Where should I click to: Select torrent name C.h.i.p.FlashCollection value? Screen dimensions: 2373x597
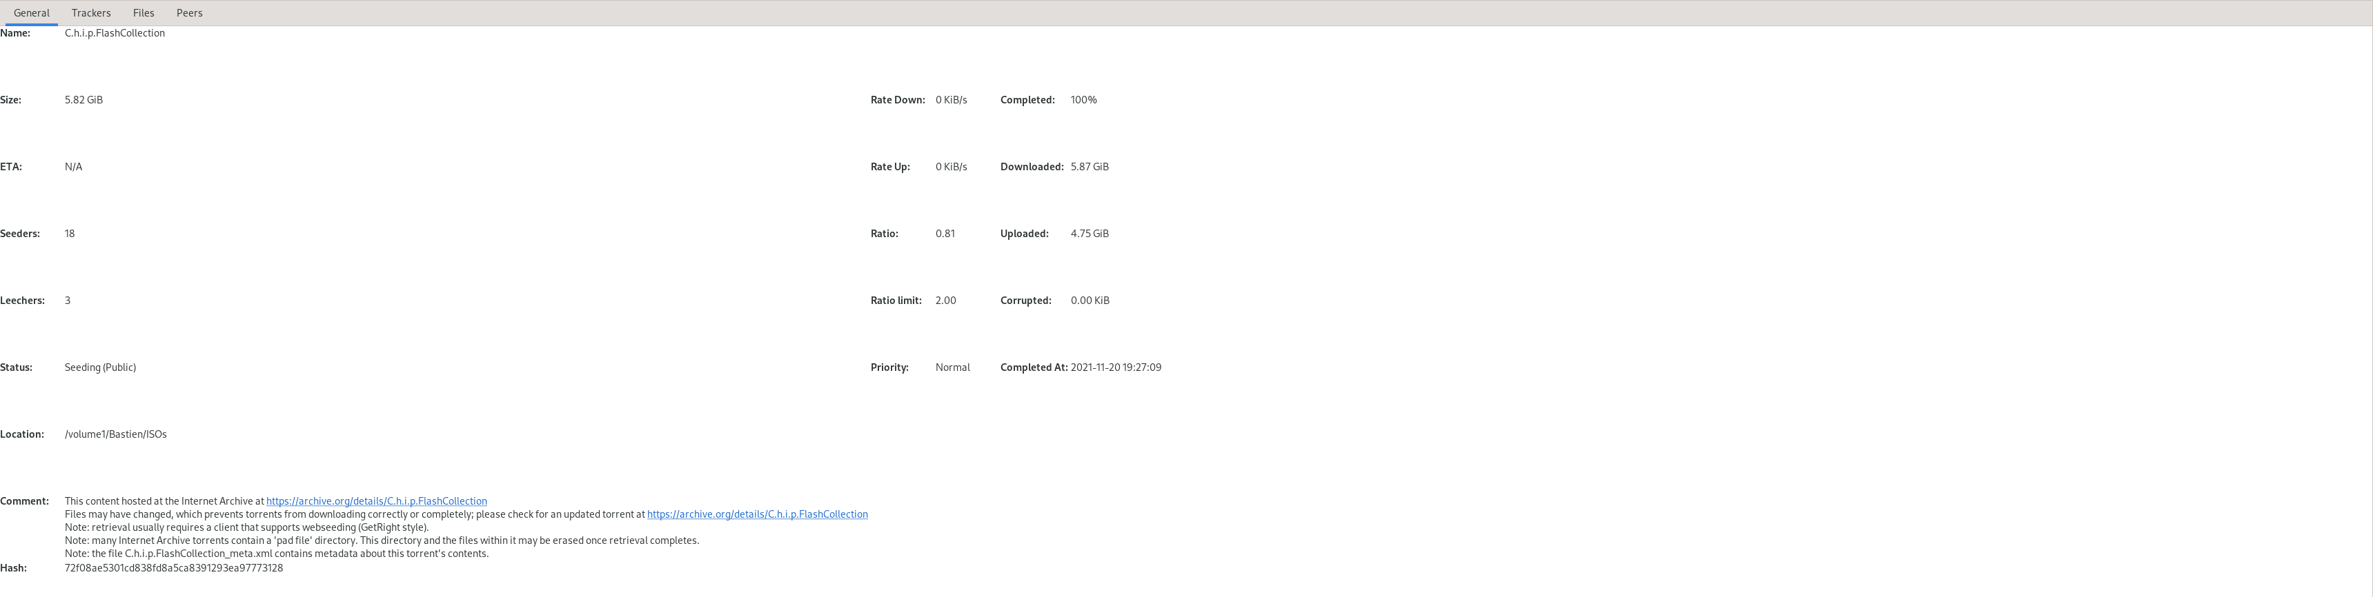(115, 33)
